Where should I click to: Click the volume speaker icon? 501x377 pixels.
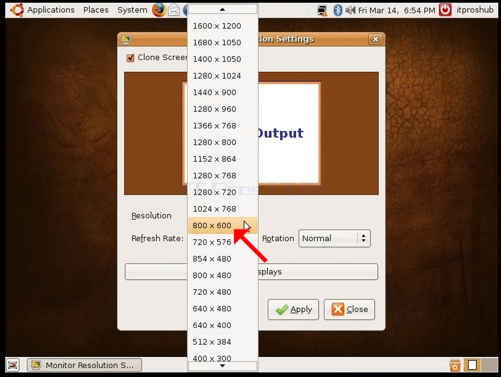coord(350,10)
